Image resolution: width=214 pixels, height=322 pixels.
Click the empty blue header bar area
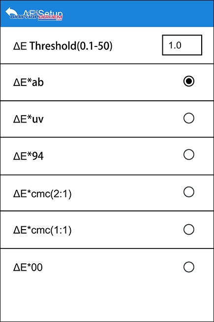(x=139, y=13)
